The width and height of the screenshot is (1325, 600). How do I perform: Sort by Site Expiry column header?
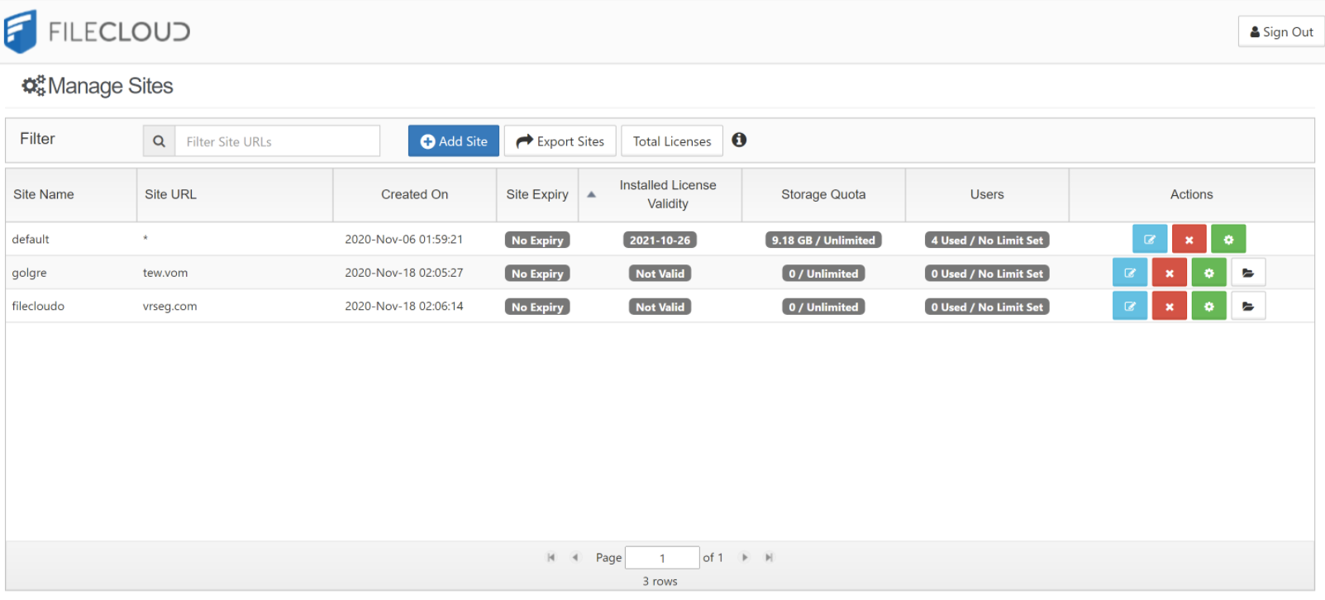tap(537, 194)
